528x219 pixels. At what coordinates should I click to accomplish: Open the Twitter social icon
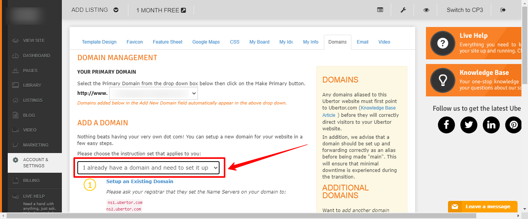pos(469,125)
